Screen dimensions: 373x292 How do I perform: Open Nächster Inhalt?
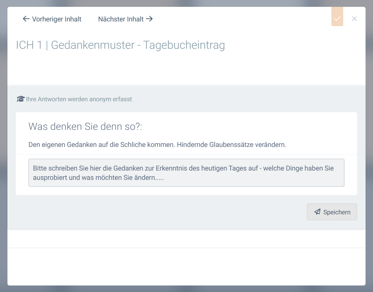[121, 19]
